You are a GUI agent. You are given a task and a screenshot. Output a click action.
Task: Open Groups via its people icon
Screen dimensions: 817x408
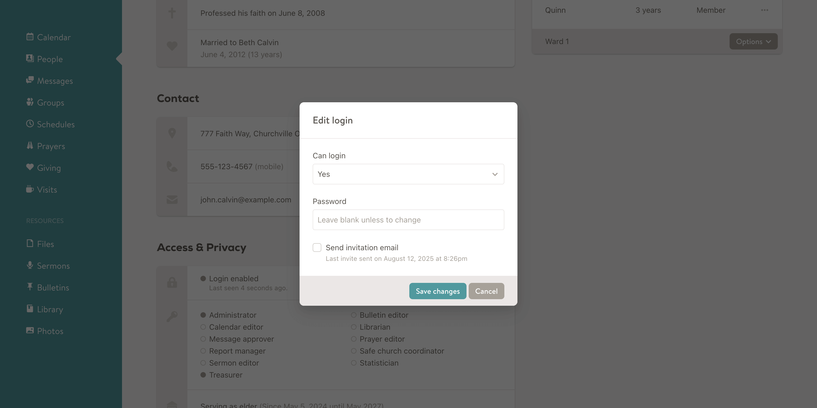[30, 102]
